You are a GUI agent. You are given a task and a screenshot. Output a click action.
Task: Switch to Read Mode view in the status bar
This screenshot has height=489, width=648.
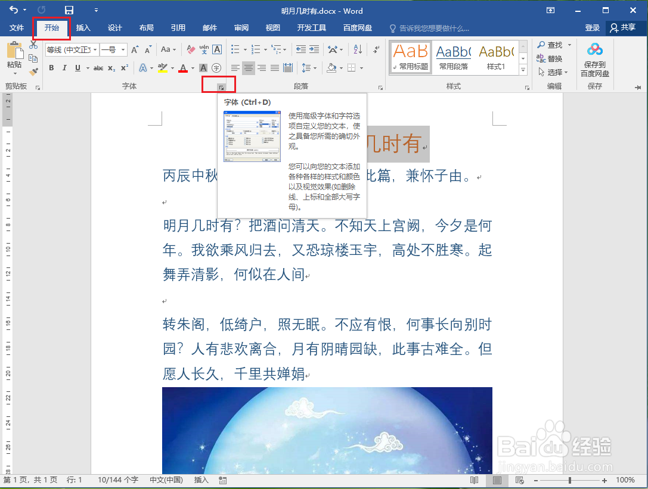(475, 480)
